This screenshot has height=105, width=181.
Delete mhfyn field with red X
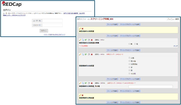(x=92, y=40)
